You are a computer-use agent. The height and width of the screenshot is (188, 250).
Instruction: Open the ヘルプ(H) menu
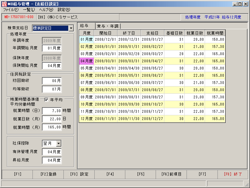[46, 10]
